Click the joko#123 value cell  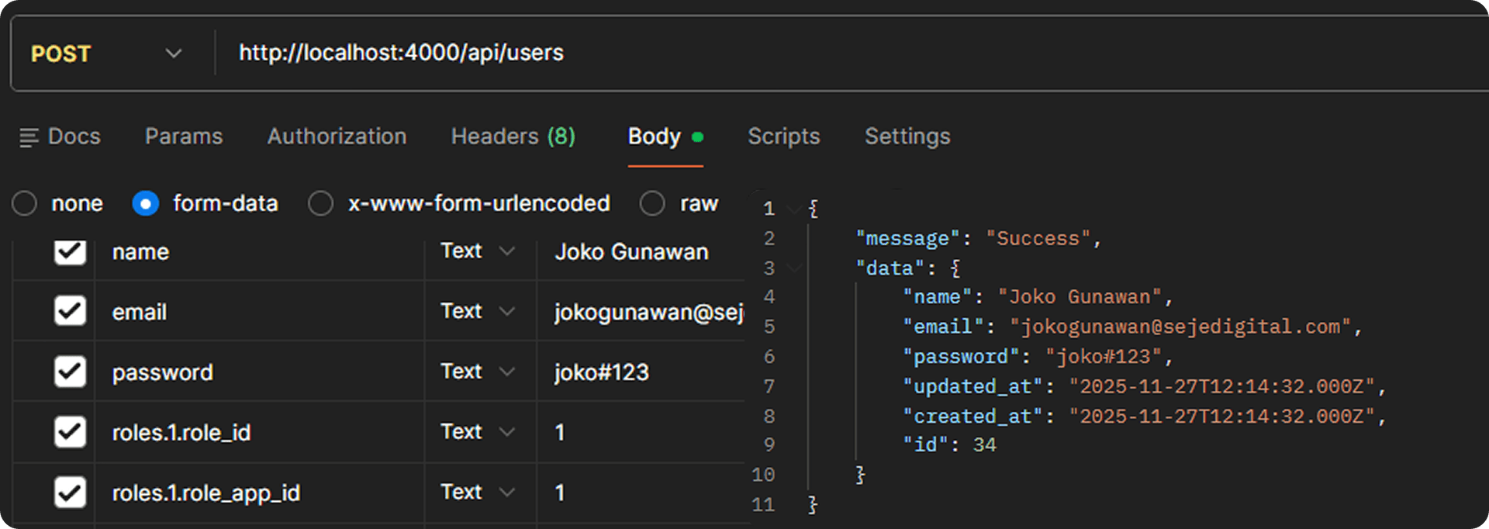641,372
